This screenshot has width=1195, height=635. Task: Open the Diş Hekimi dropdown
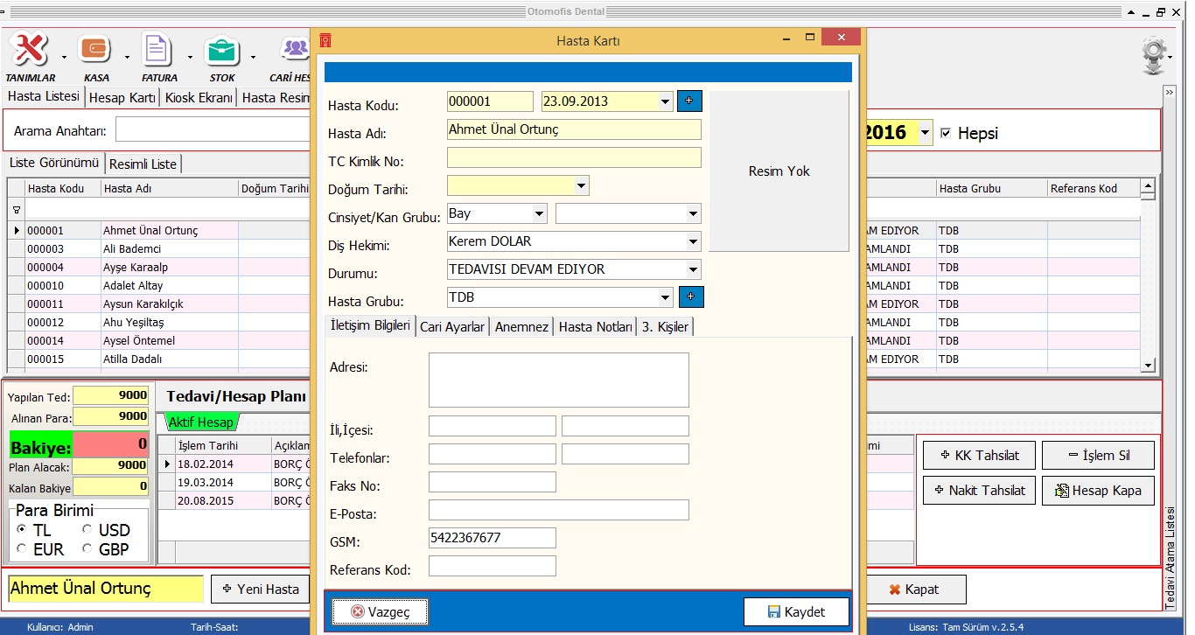pyautogui.click(x=693, y=241)
